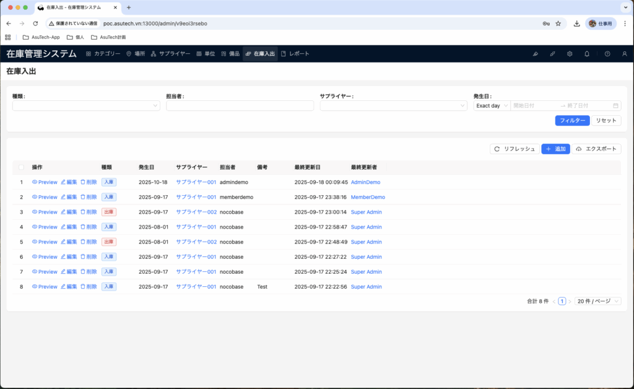This screenshot has height=389, width=634.
Task: Click the 追加 button to add record
Action: pyautogui.click(x=555, y=149)
